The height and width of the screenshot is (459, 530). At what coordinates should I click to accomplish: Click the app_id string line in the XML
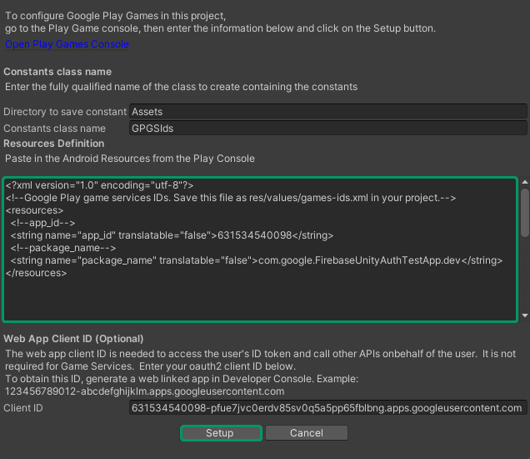(x=172, y=235)
